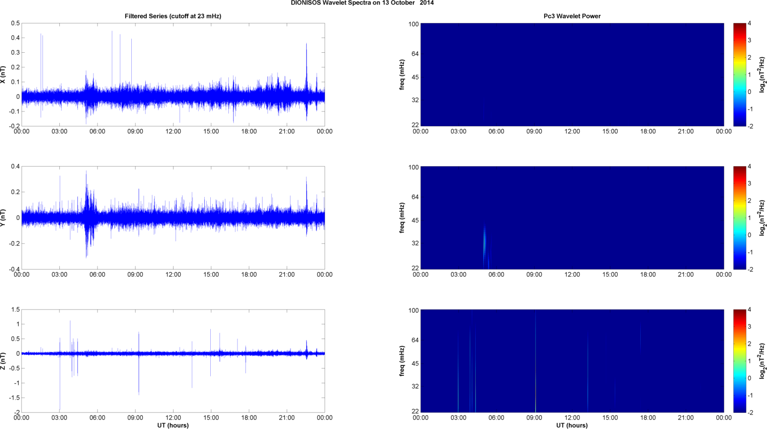The width and height of the screenshot is (767, 429).
Task: Click the DIONISOS Wavelet Spectra figure title
Action: pos(362,3)
